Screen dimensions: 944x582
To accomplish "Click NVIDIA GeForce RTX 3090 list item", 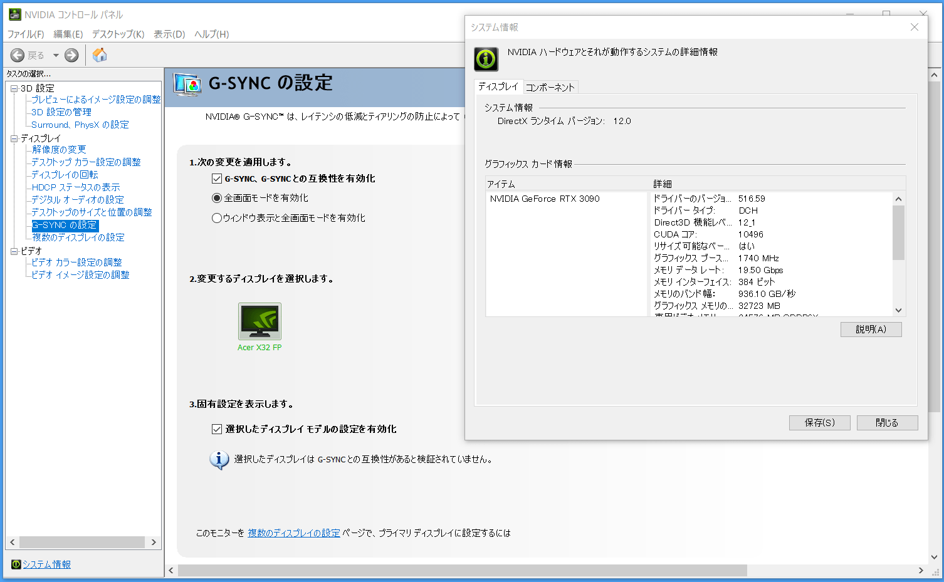I will coord(545,199).
